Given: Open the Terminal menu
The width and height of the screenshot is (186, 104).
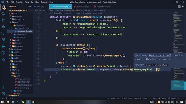Looking at the screenshot, I should [x=44, y=2].
